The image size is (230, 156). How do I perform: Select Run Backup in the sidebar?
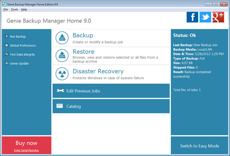point(18,37)
